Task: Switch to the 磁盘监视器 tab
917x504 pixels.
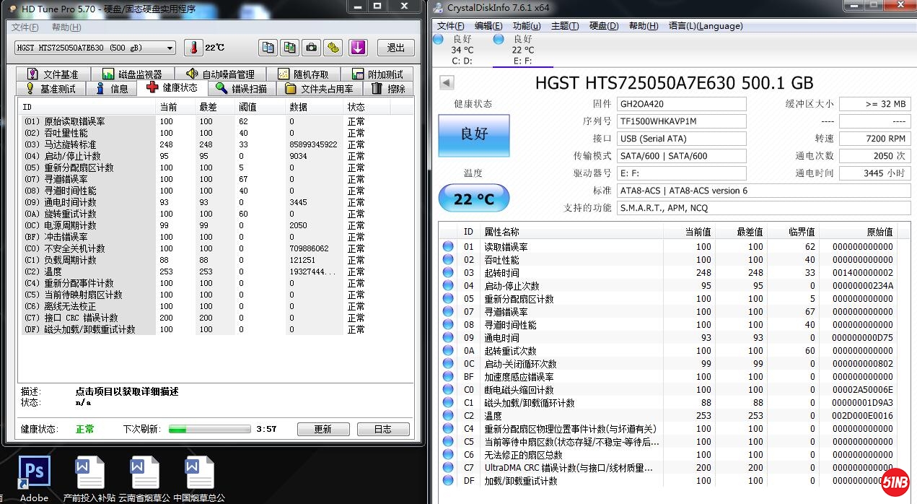Action: tap(136, 74)
